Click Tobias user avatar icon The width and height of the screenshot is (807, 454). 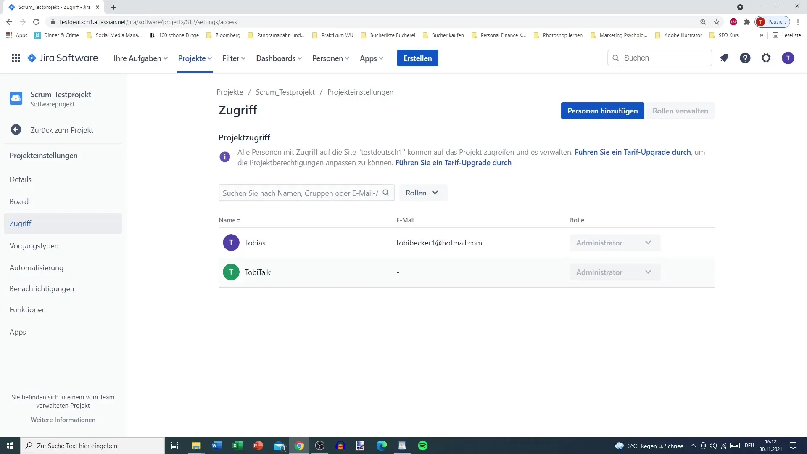point(231,242)
